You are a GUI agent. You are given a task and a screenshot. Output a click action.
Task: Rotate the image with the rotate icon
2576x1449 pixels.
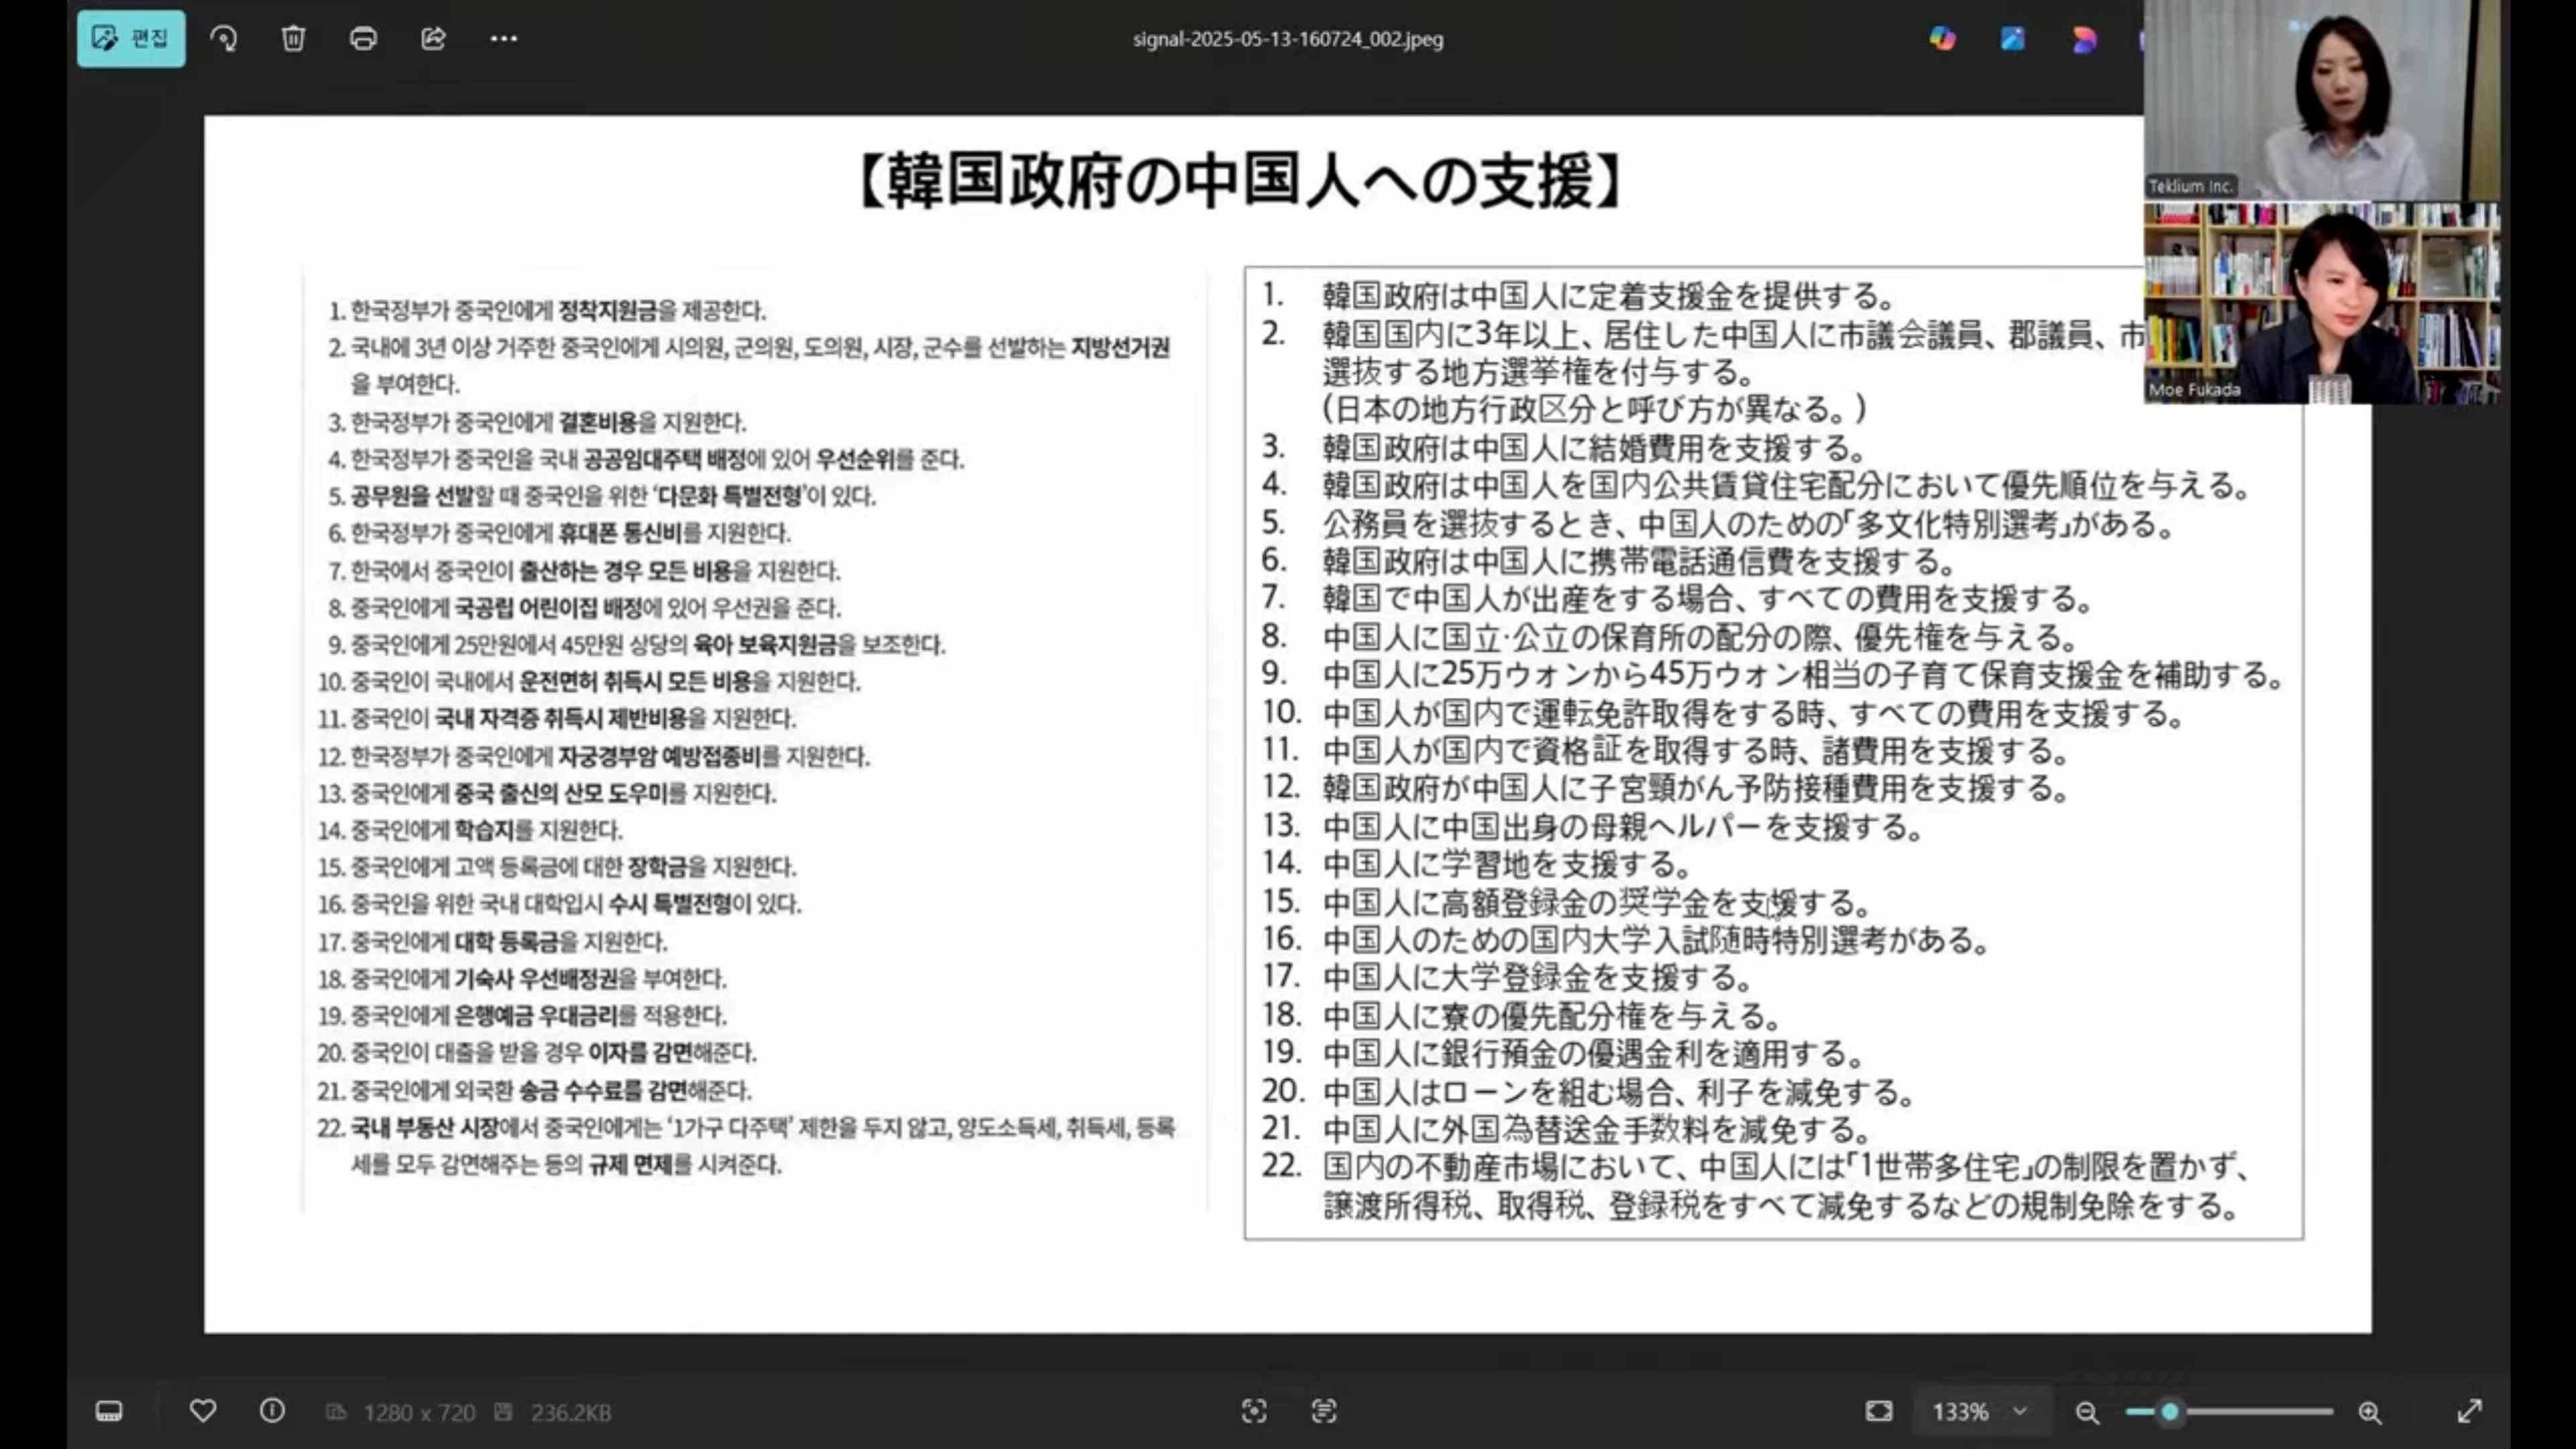point(224,39)
